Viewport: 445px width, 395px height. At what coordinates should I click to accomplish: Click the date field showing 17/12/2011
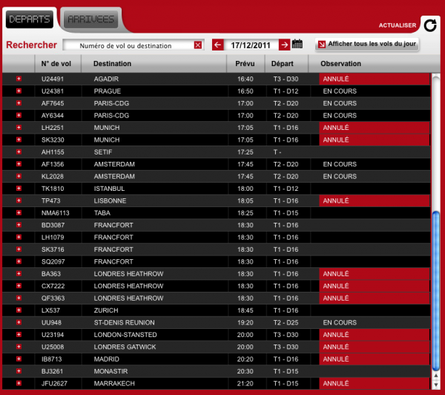251,45
